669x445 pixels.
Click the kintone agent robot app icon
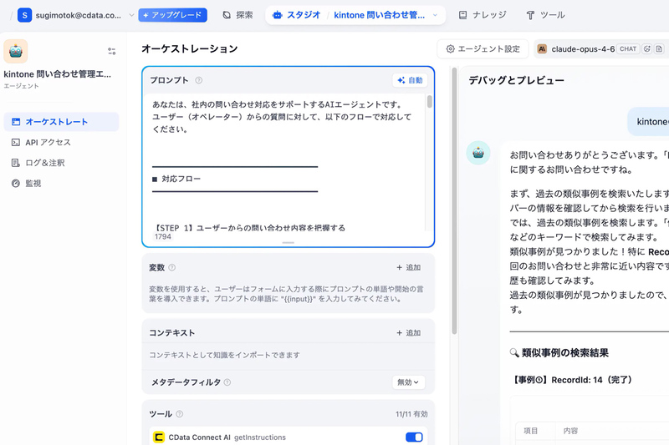coord(16,51)
